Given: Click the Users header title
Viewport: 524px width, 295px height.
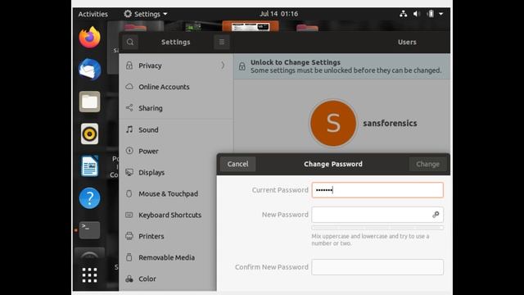Looking at the screenshot, I should pos(407,42).
